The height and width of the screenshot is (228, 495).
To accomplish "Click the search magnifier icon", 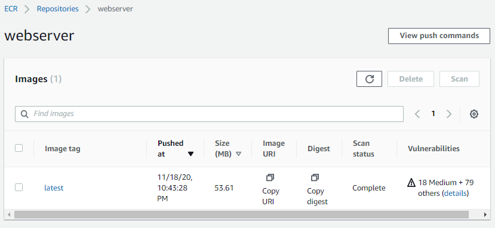I will [24, 114].
